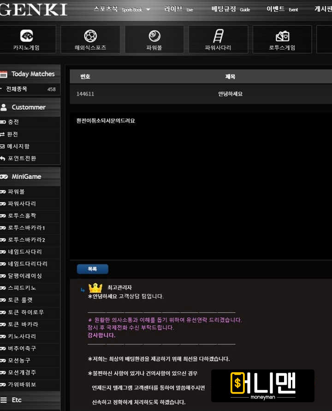Viewport: 332px width, 411px height.
Task: Open 메시지함 message box
Action: click(18, 146)
